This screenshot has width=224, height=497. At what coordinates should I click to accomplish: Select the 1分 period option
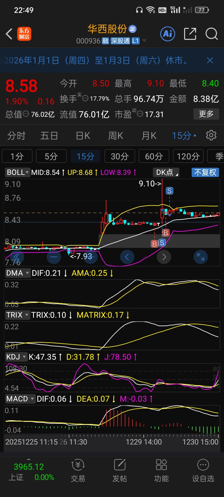click(x=17, y=156)
